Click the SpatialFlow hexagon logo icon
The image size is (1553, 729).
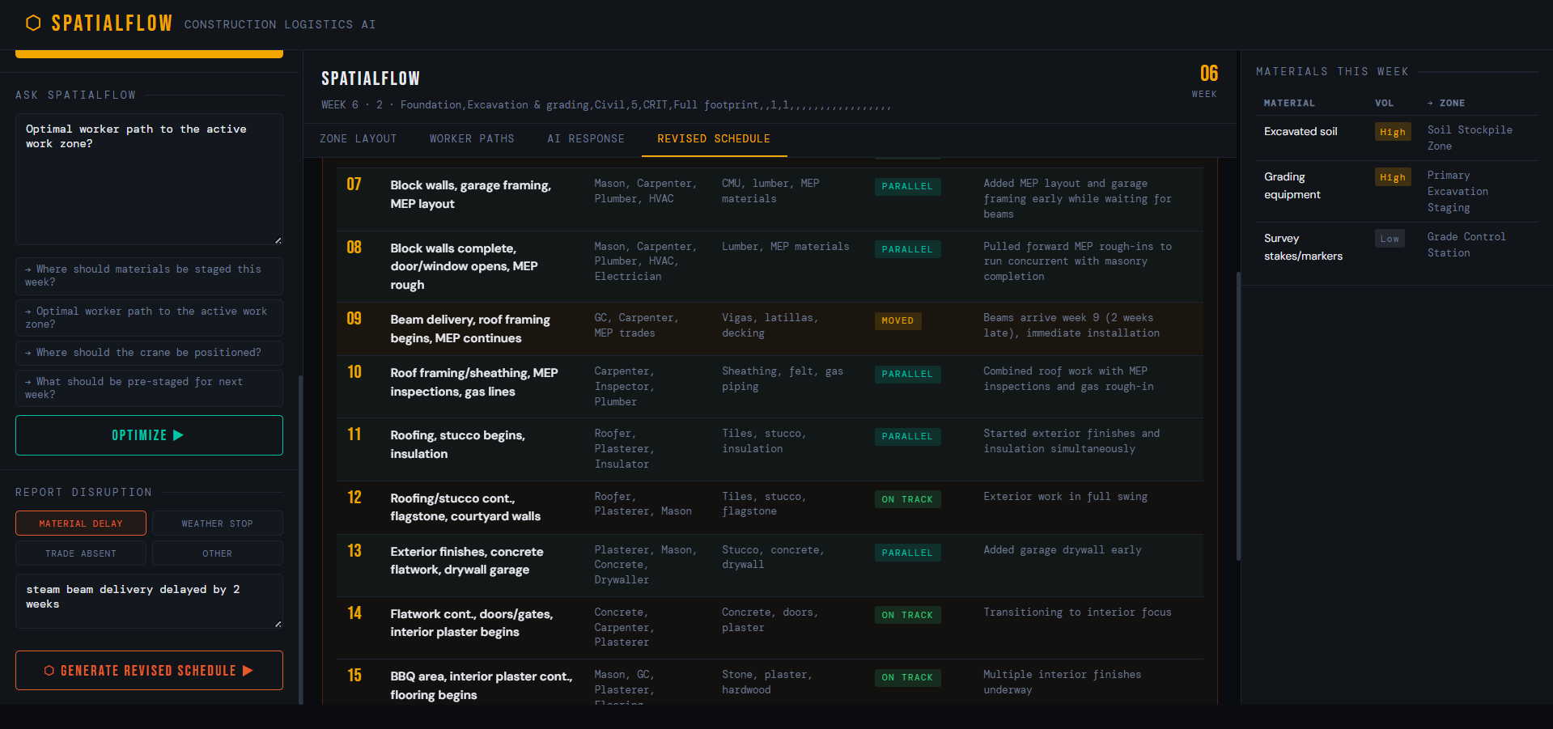33,23
